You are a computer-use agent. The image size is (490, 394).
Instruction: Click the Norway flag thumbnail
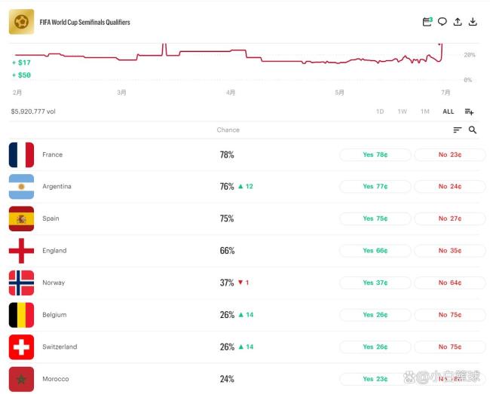pos(21,283)
